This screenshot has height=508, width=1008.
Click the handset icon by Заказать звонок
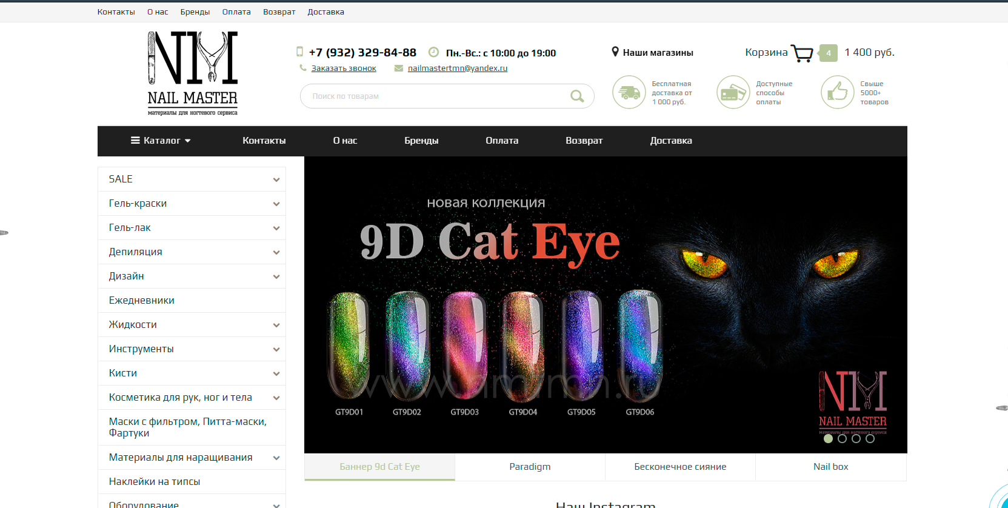pos(303,68)
